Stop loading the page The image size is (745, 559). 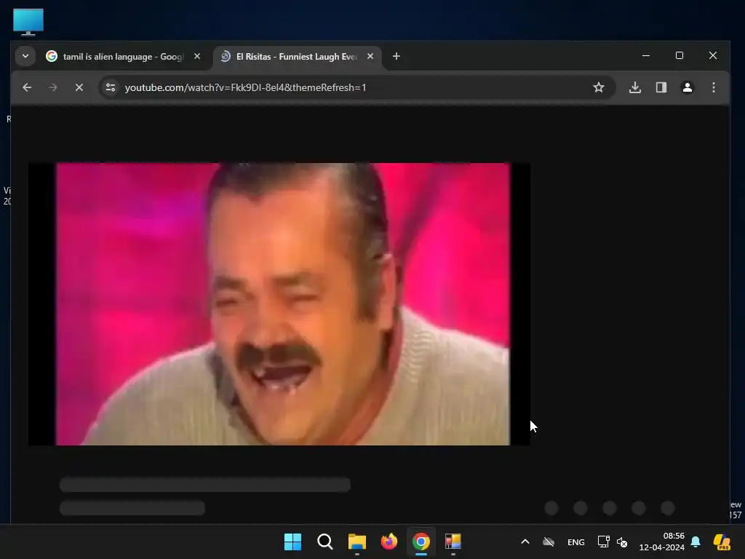(x=79, y=87)
